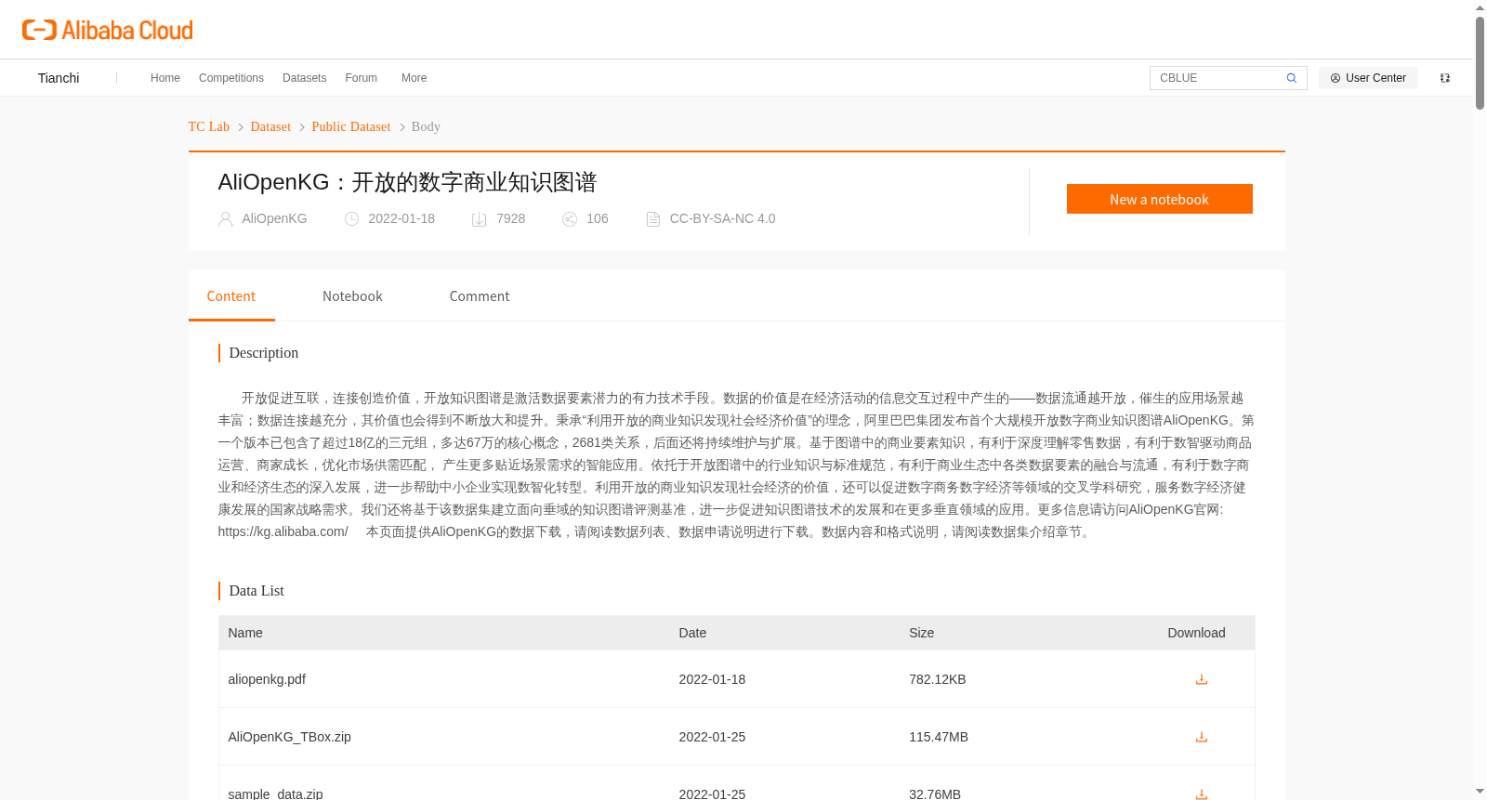Image resolution: width=1487 pixels, height=800 pixels.
Task: Click the New a notebook button
Action: [x=1159, y=199]
